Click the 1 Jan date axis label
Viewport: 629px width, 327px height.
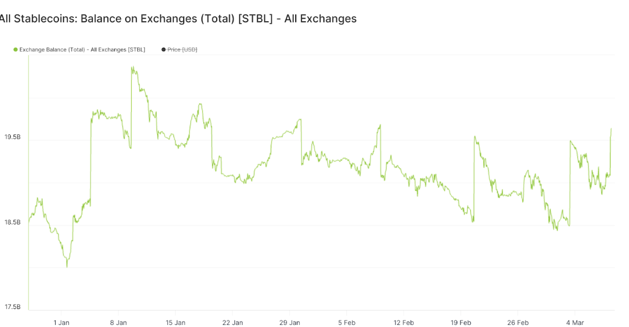61,323
